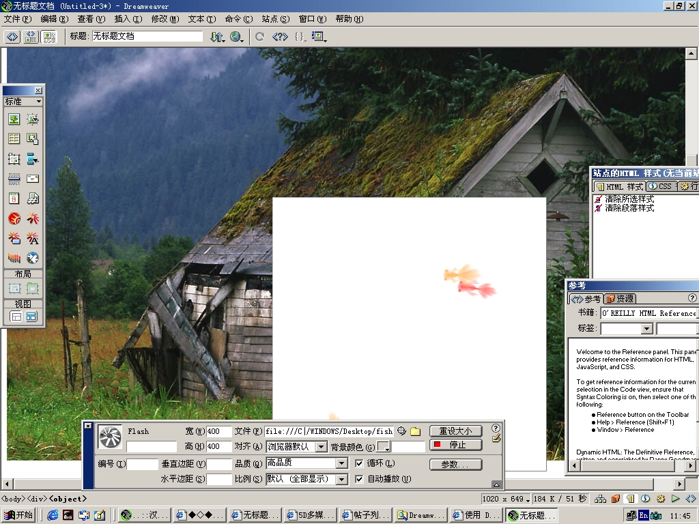The image size is (699, 524).
Task: Open the 编辑(E) menu
Action: pos(55,18)
